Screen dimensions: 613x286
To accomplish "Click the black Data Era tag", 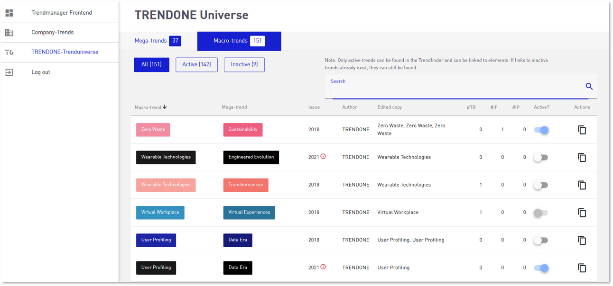I will click(x=238, y=268).
